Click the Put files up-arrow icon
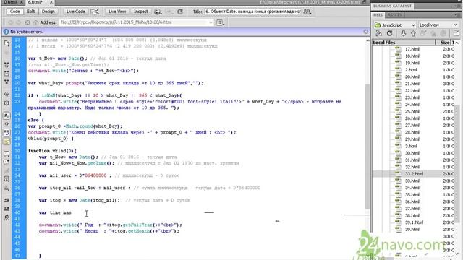 pos(413,33)
